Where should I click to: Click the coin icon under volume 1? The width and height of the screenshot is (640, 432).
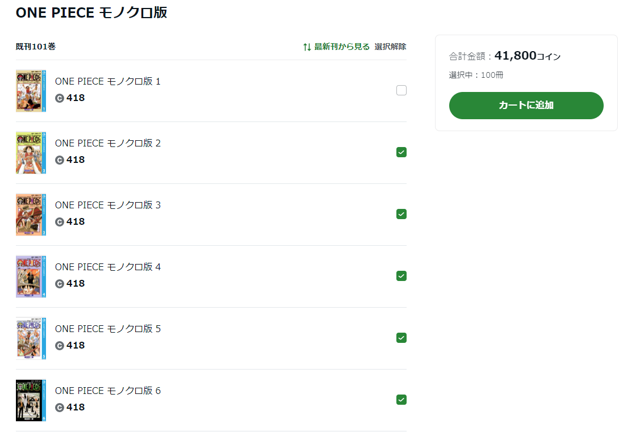[60, 98]
